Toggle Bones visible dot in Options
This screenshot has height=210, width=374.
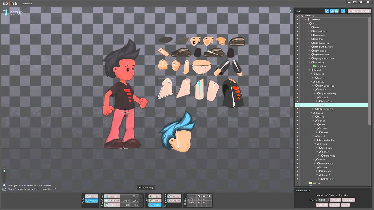pos(204,199)
